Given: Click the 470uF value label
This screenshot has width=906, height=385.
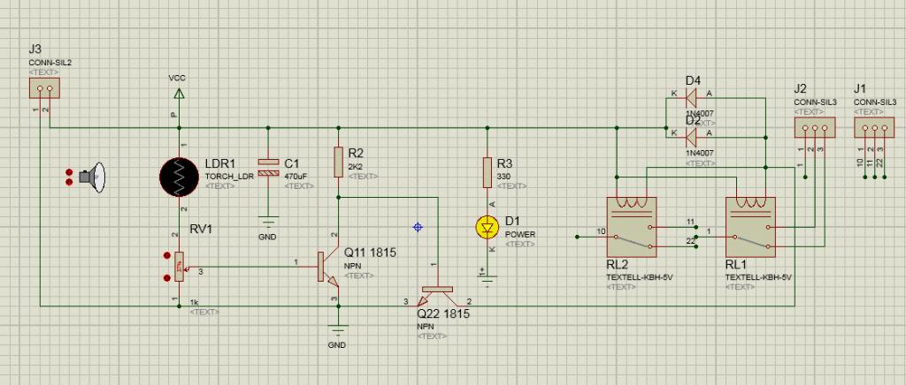Looking at the screenshot, I should (296, 177).
